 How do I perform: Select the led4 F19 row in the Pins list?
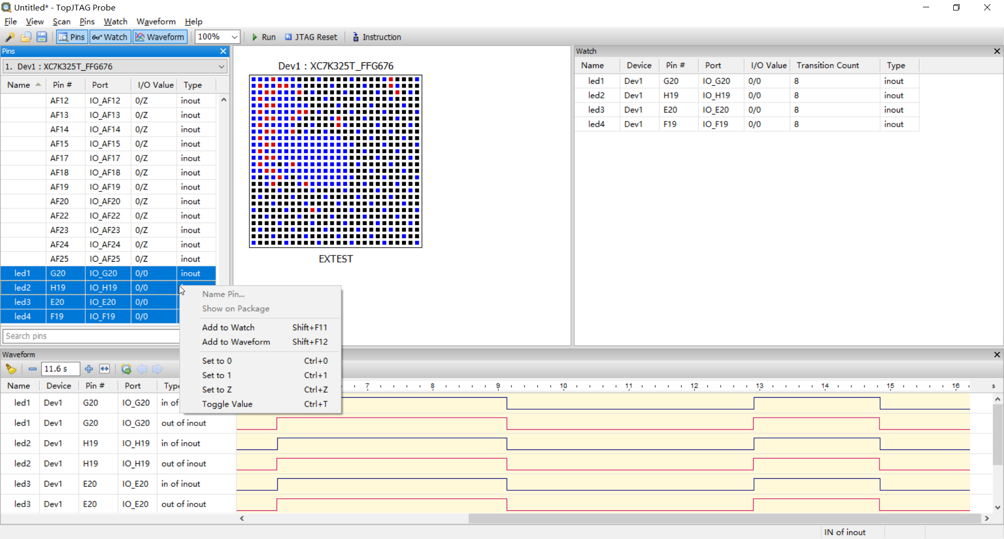pyautogui.click(x=90, y=317)
